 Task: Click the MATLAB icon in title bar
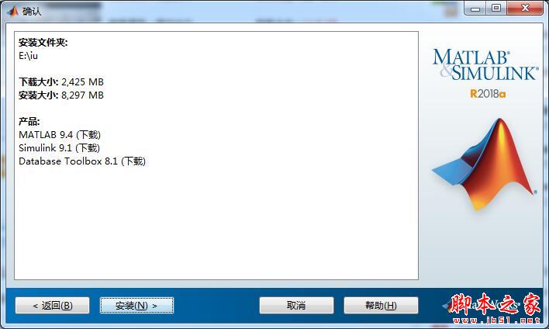(13, 11)
